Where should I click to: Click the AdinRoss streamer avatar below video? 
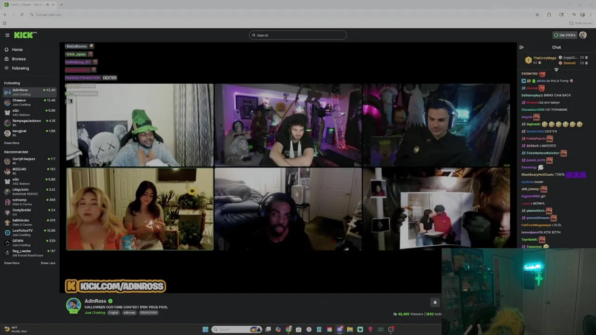(74, 305)
